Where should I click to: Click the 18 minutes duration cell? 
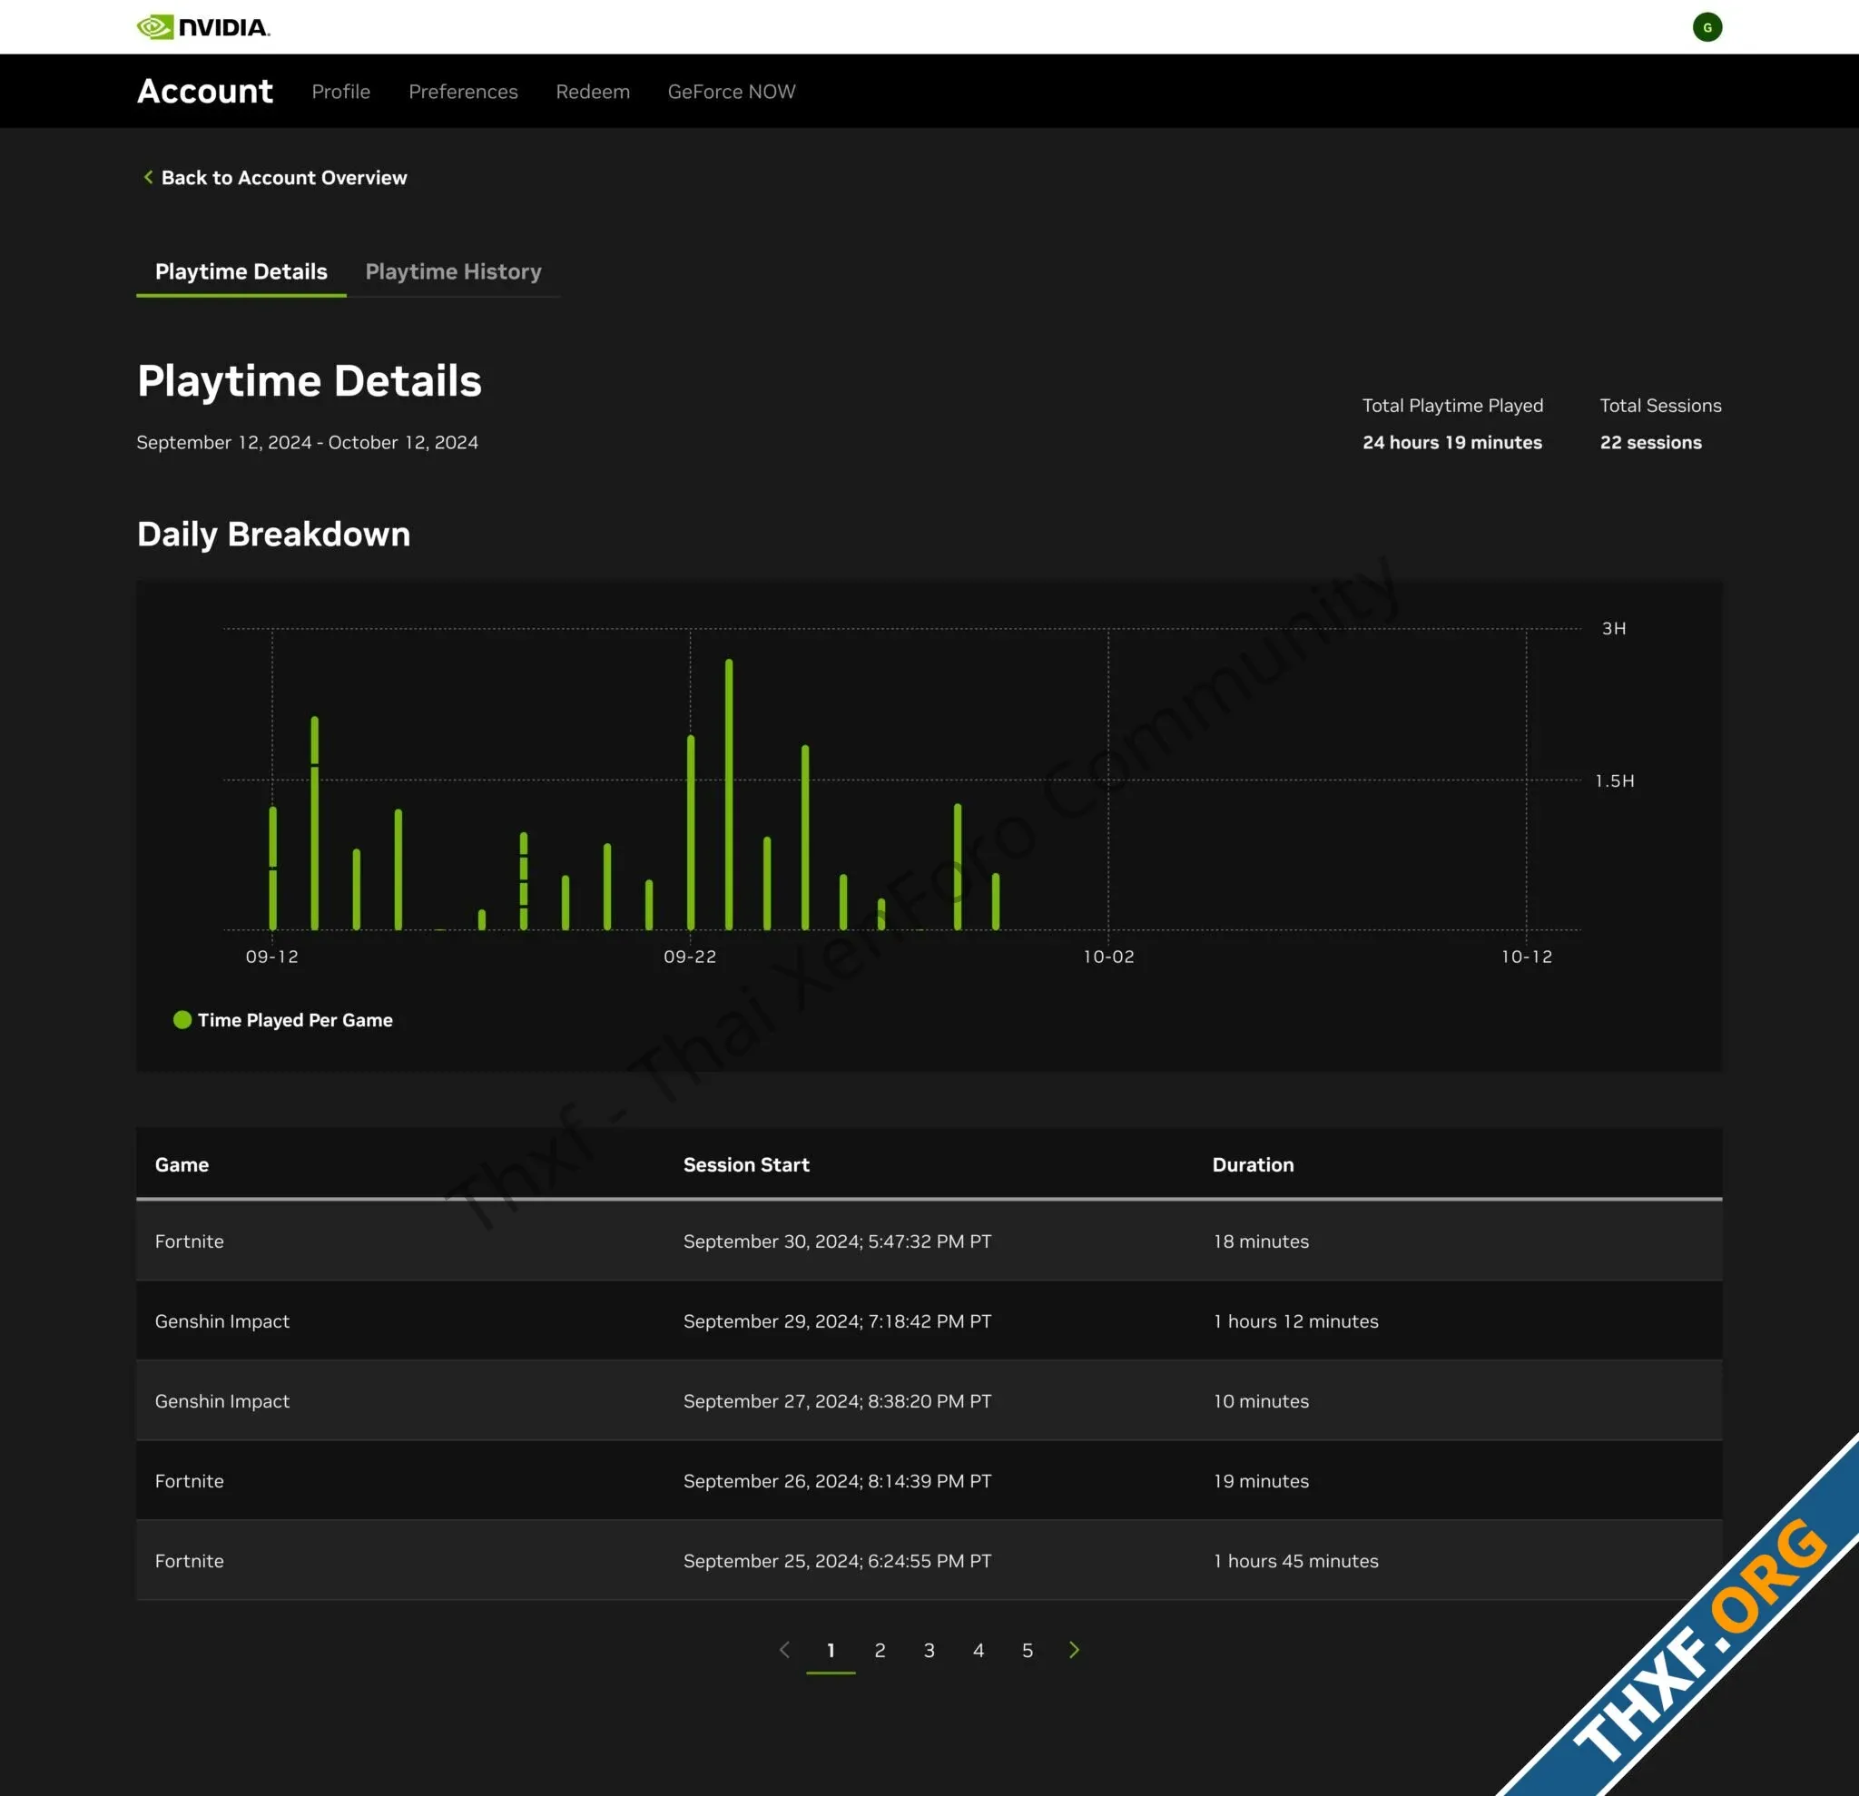coord(1261,1241)
